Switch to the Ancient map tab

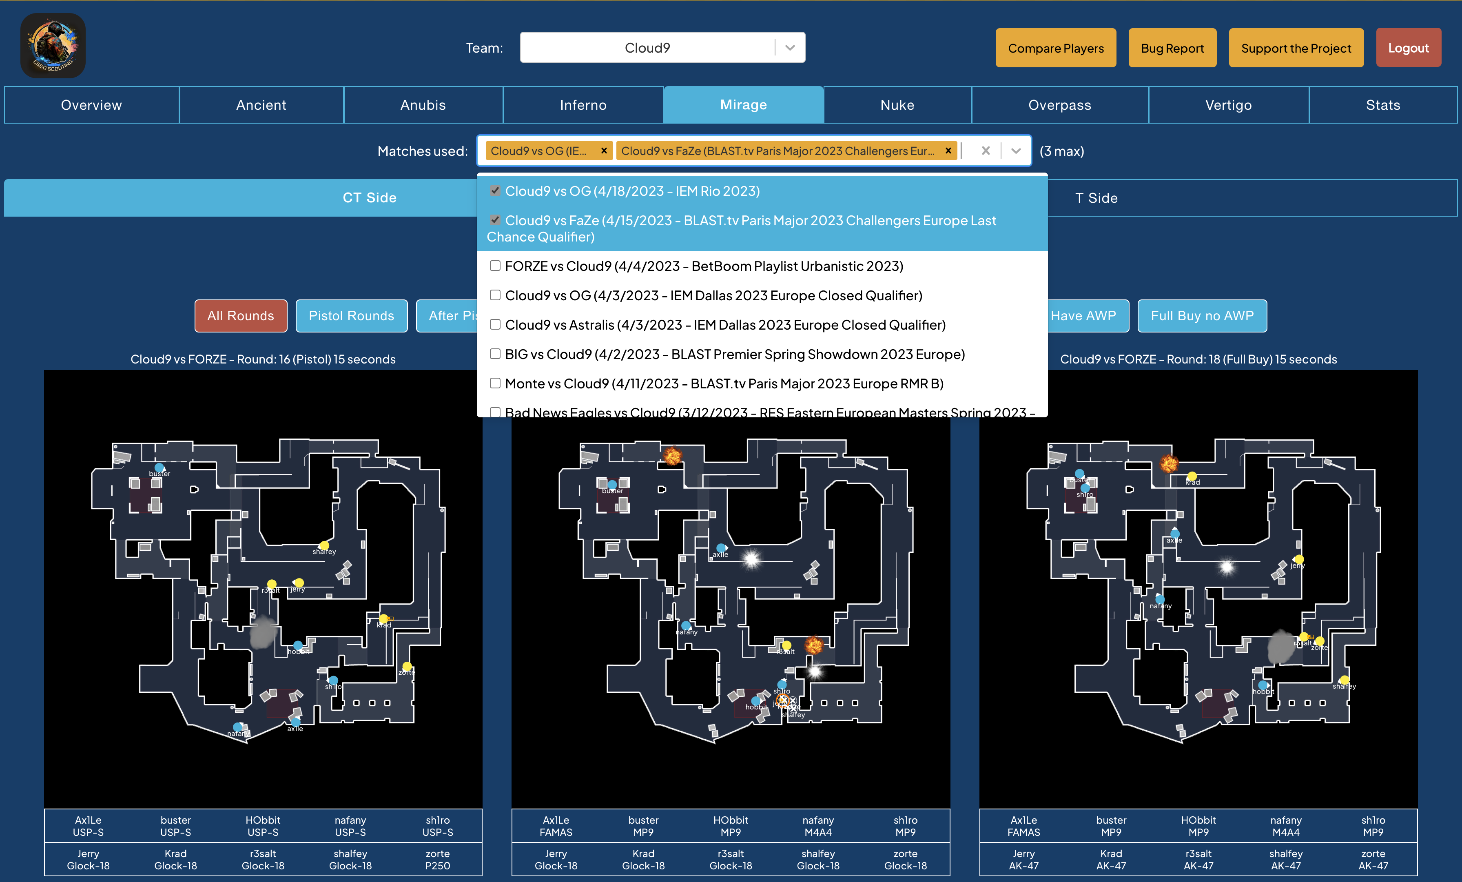click(261, 105)
